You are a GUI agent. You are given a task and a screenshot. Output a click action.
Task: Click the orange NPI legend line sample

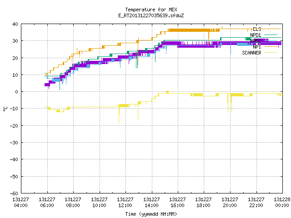[271, 46]
